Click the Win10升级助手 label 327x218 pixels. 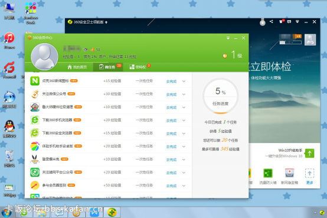tap(290, 150)
